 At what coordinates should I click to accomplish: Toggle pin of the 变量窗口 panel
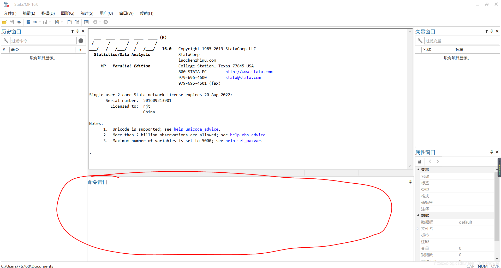pos(492,31)
